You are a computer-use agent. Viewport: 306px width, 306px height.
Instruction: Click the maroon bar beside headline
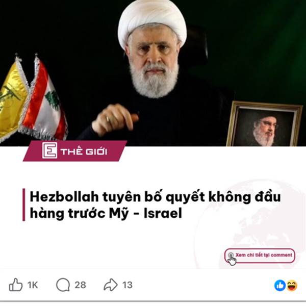click(x=24, y=205)
